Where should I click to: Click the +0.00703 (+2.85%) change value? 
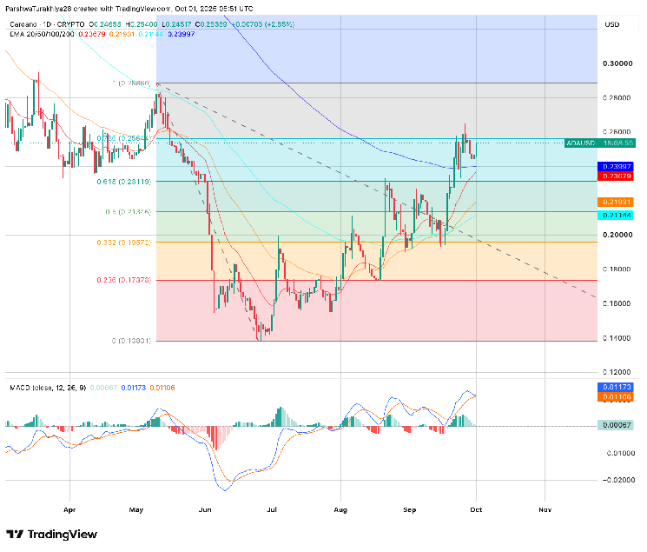[263, 24]
